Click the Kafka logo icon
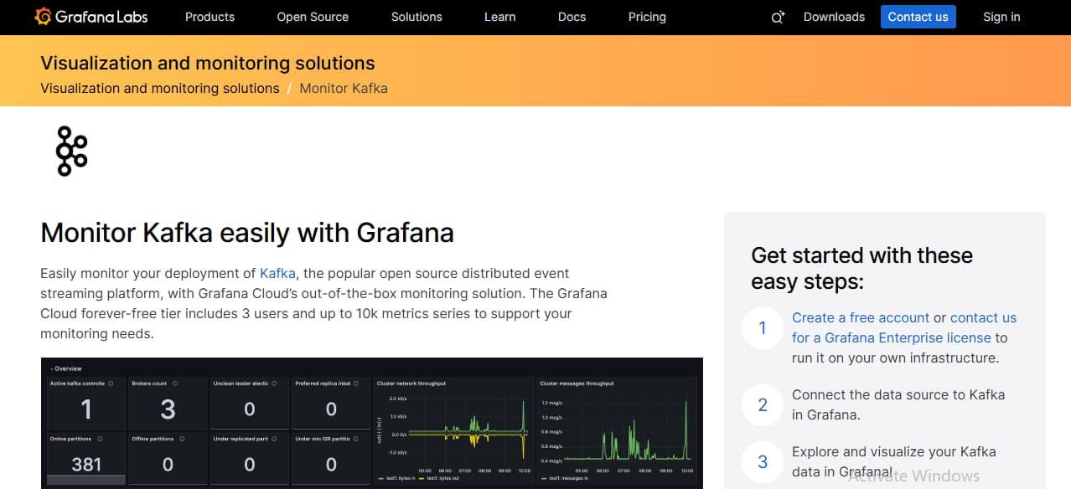Viewport: 1071px width, 489px height. (71, 152)
